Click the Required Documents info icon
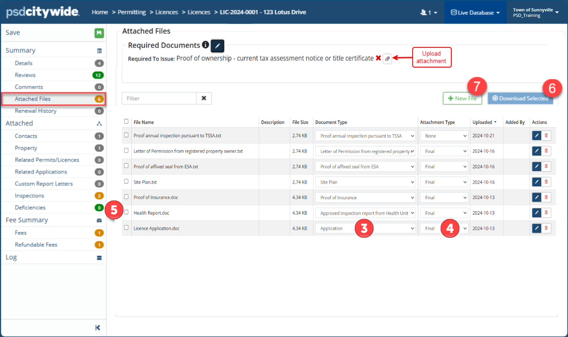This screenshot has height=337, width=568. (205, 45)
